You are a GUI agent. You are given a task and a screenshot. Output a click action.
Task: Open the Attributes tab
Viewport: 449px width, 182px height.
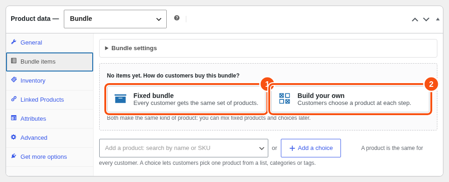(x=49, y=119)
